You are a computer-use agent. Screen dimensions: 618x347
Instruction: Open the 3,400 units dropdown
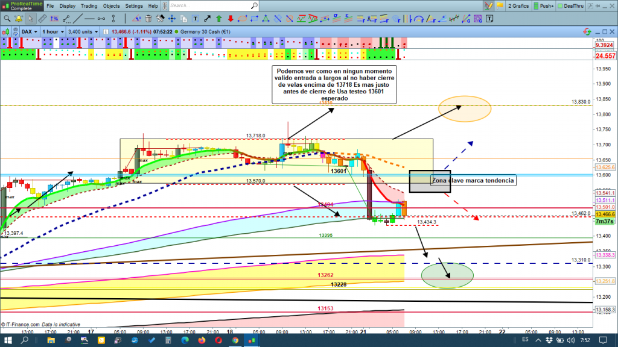click(83, 31)
